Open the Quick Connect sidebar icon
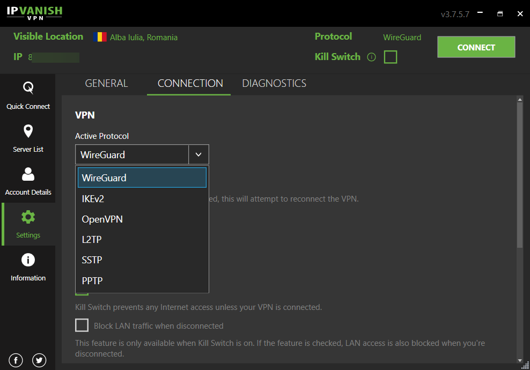The image size is (530, 370). coord(28,88)
